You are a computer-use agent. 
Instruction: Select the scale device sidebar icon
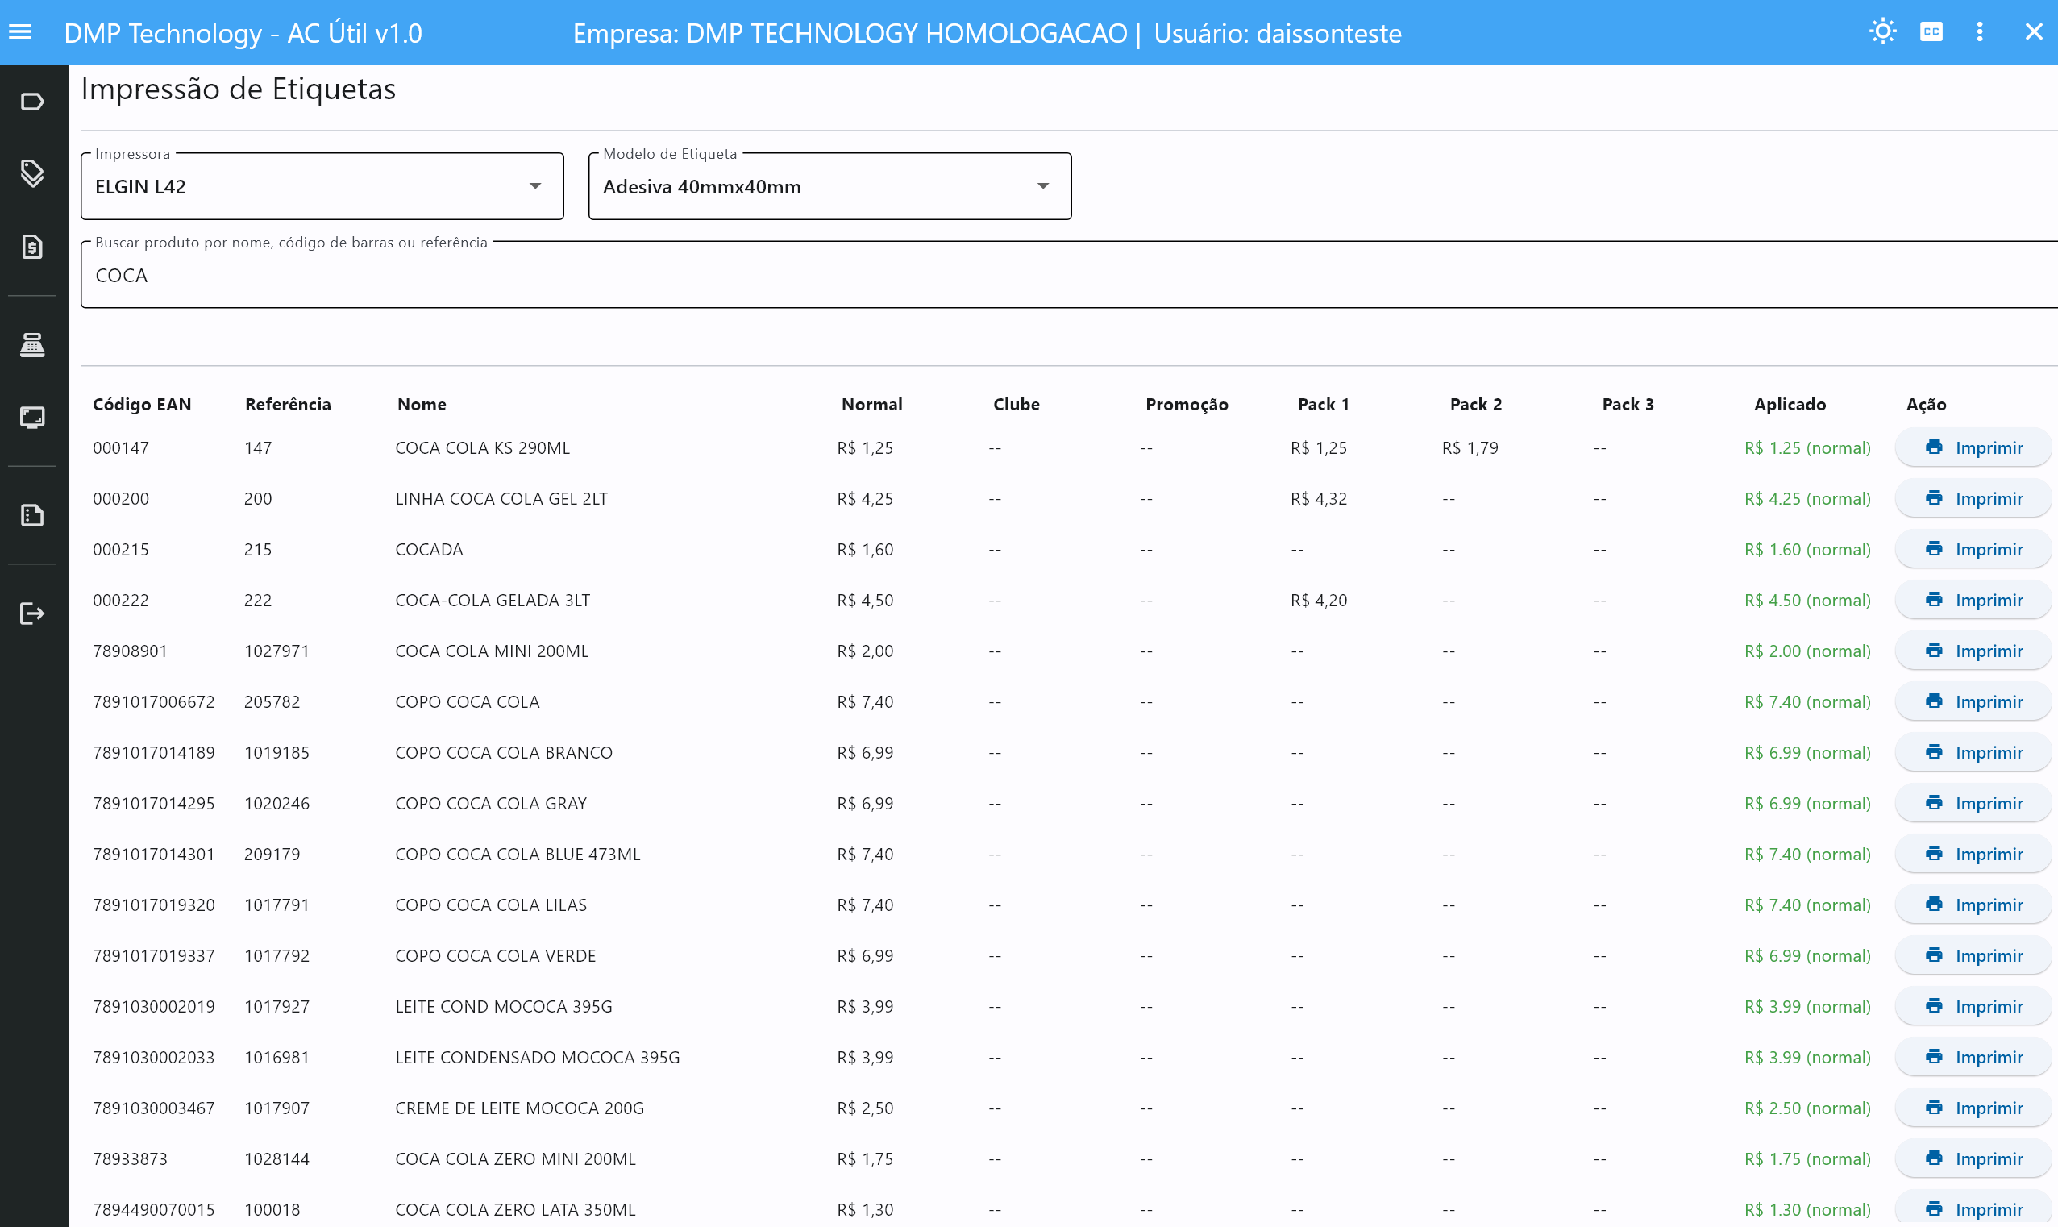click(x=32, y=345)
